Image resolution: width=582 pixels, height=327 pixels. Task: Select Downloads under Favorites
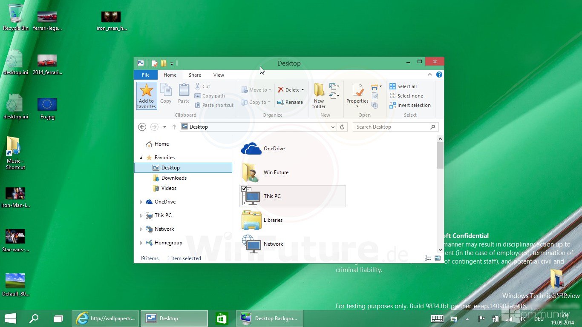tap(170, 178)
